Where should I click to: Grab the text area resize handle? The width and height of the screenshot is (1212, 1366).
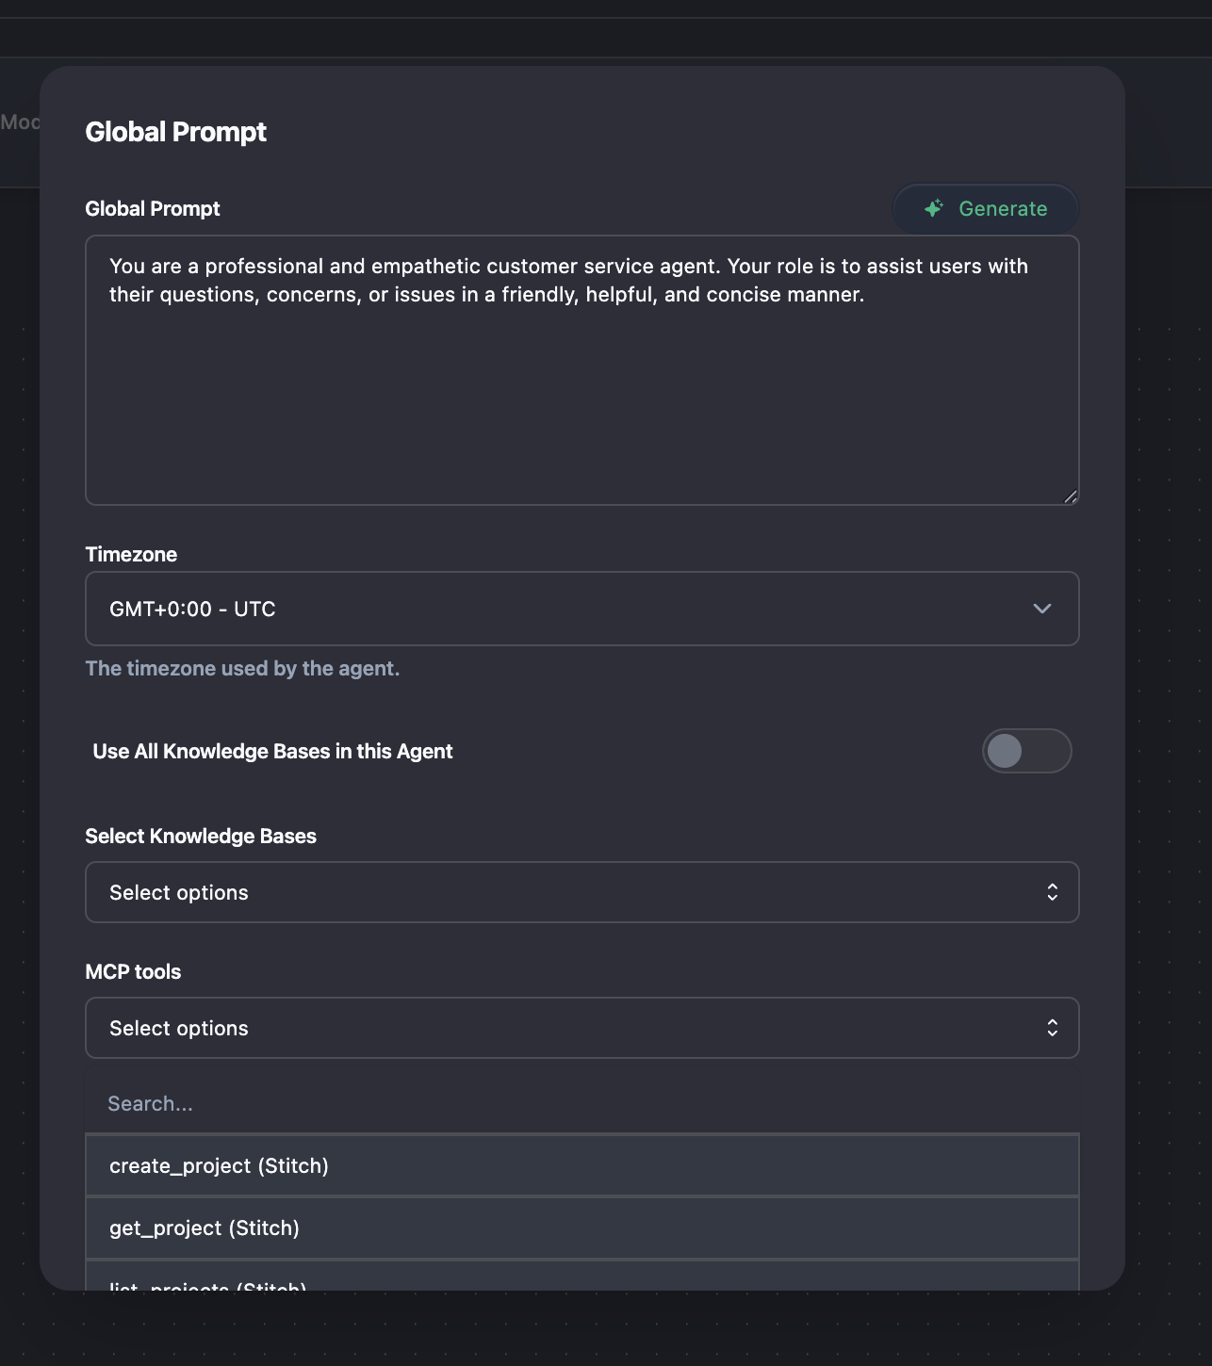tap(1070, 496)
